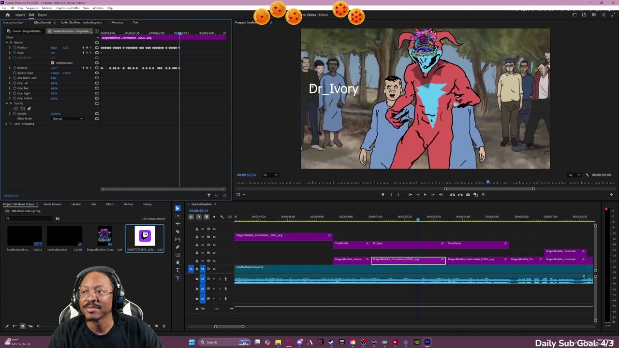Image resolution: width=619 pixels, height=348 pixels.
Task: Toggle insert sequences as nests button
Action: pyautogui.click(x=191, y=217)
